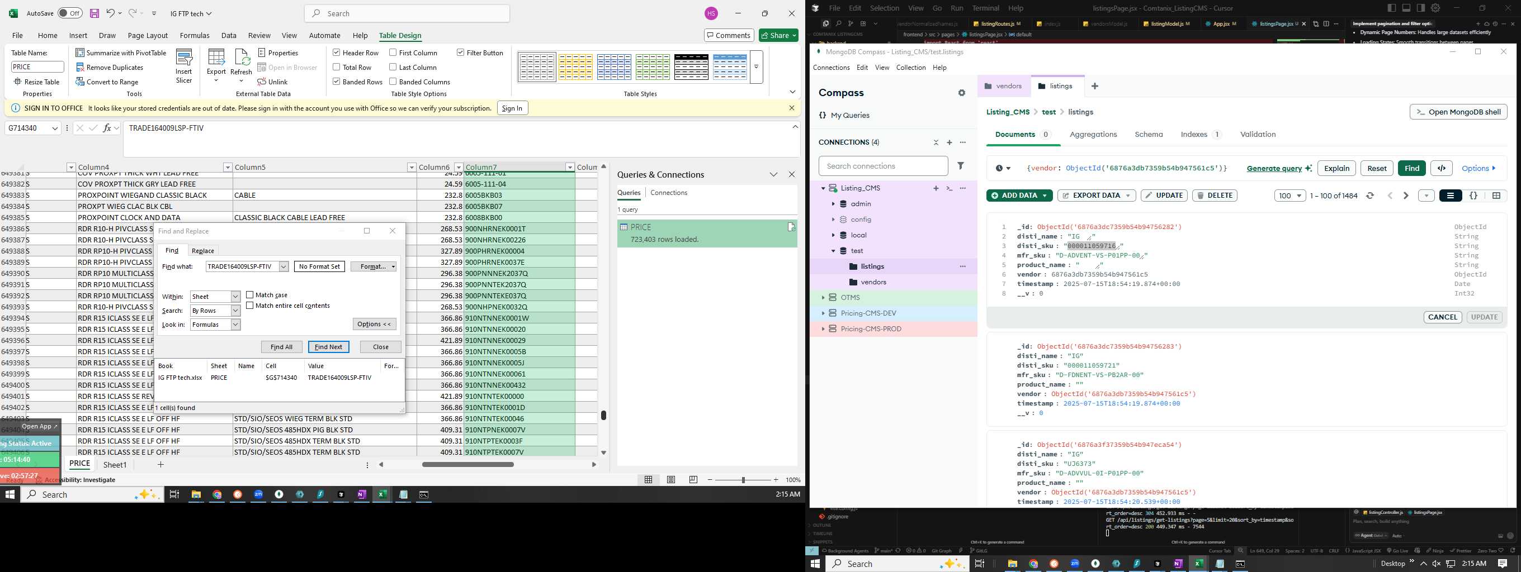Click the Search connections input field
1521x572 pixels.
[x=883, y=166]
